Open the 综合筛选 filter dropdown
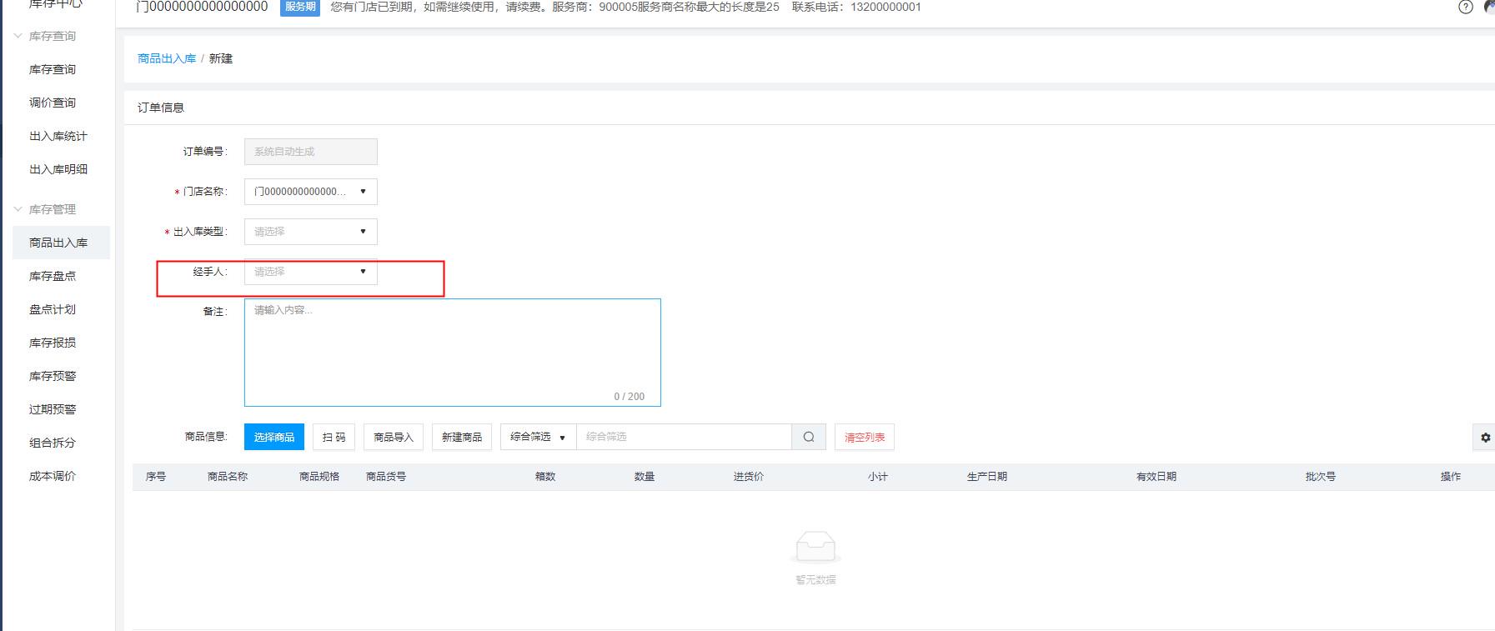The height and width of the screenshot is (631, 1495). coord(538,437)
